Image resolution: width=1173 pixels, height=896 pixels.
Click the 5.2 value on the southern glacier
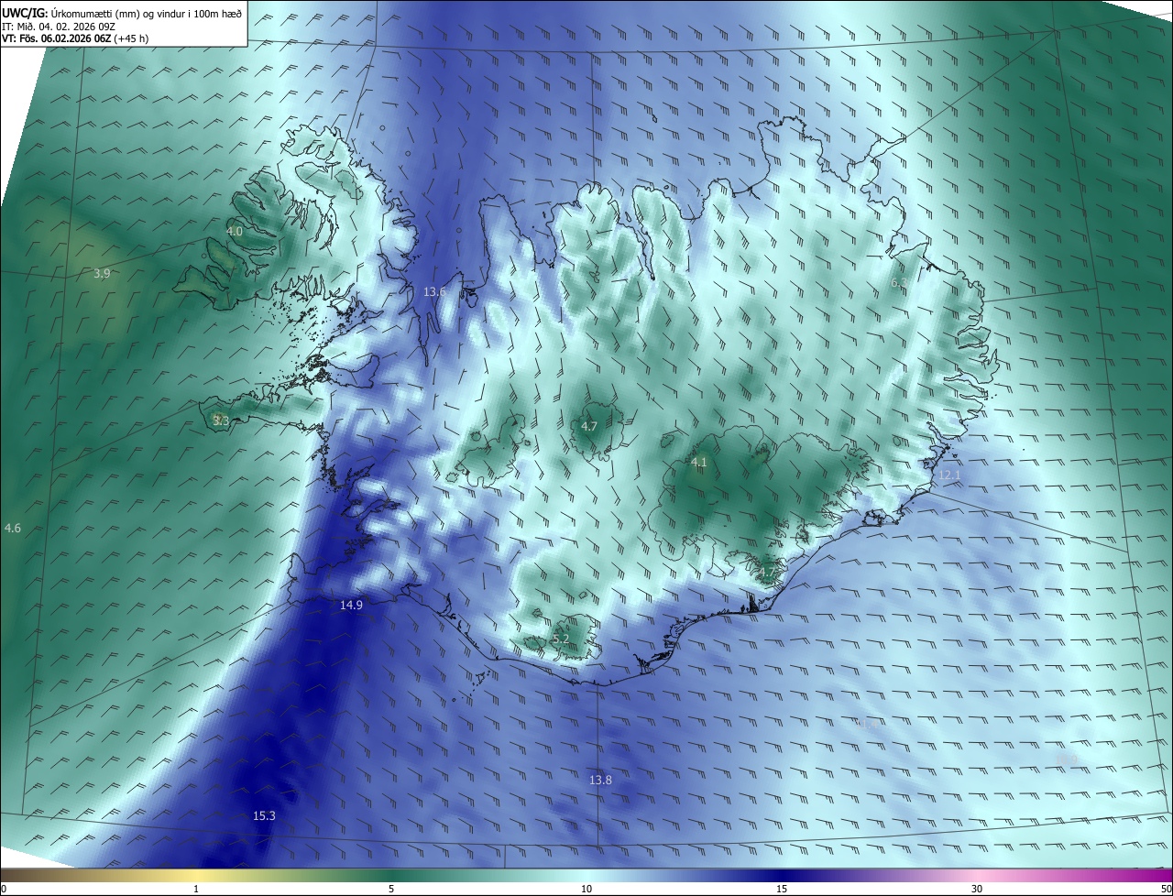(x=561, y=639)
